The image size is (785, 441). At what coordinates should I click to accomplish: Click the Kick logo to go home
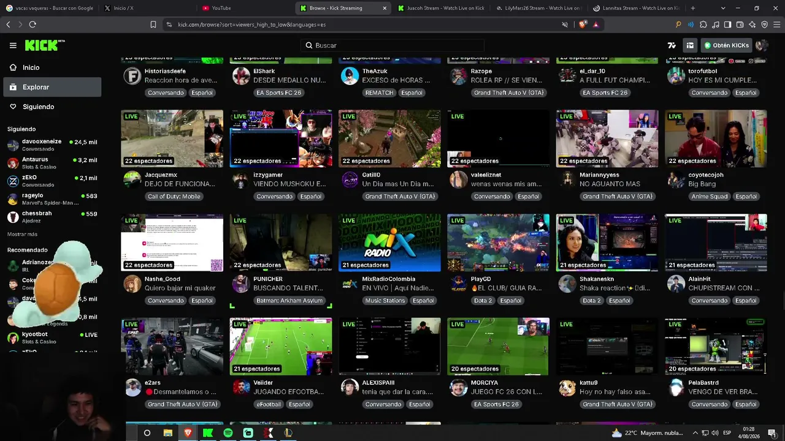(44, 45)
